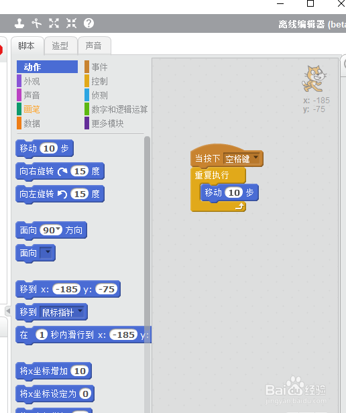Viewport: 346px width, 413px height.
Task: Edit degrees value in 向左旋转 block
Action: tap(80, 194)
